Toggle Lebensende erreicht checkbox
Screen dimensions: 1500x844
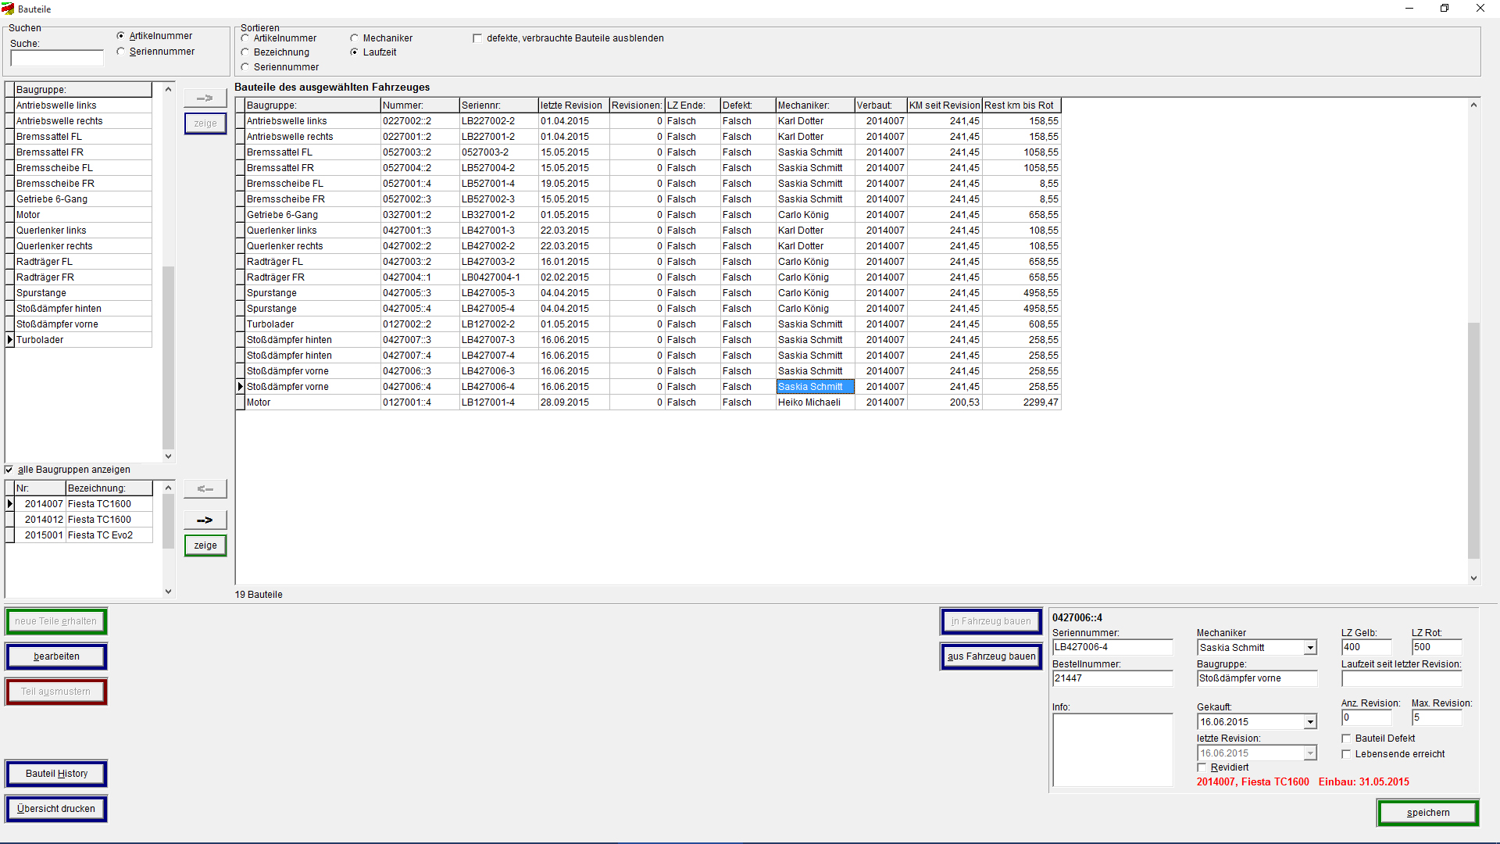click(x=1346, y=754)
